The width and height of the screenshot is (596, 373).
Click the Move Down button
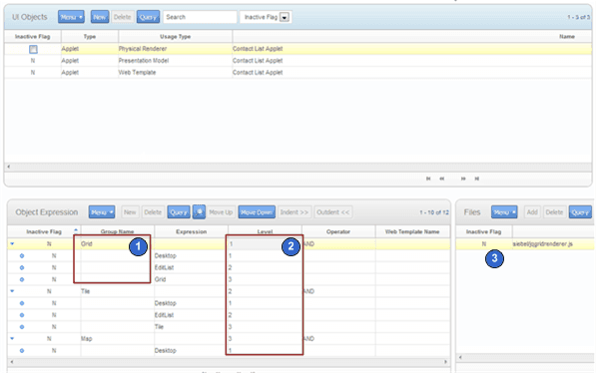pyautogui.click(x=257, y=212)
